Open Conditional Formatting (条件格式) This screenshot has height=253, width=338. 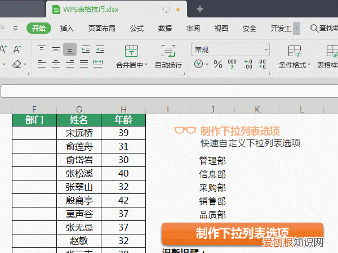pos(295,57)
